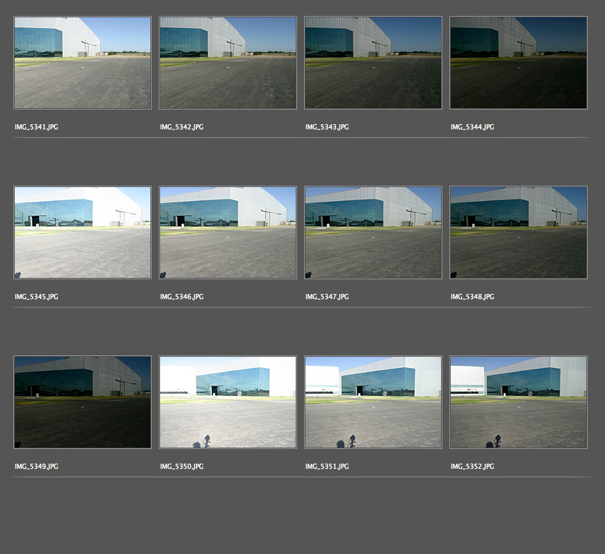This screenshot has width=605, height=554.
Task: Select the IMG_5341.JPG thumbnail image
Action: point(83,63)
